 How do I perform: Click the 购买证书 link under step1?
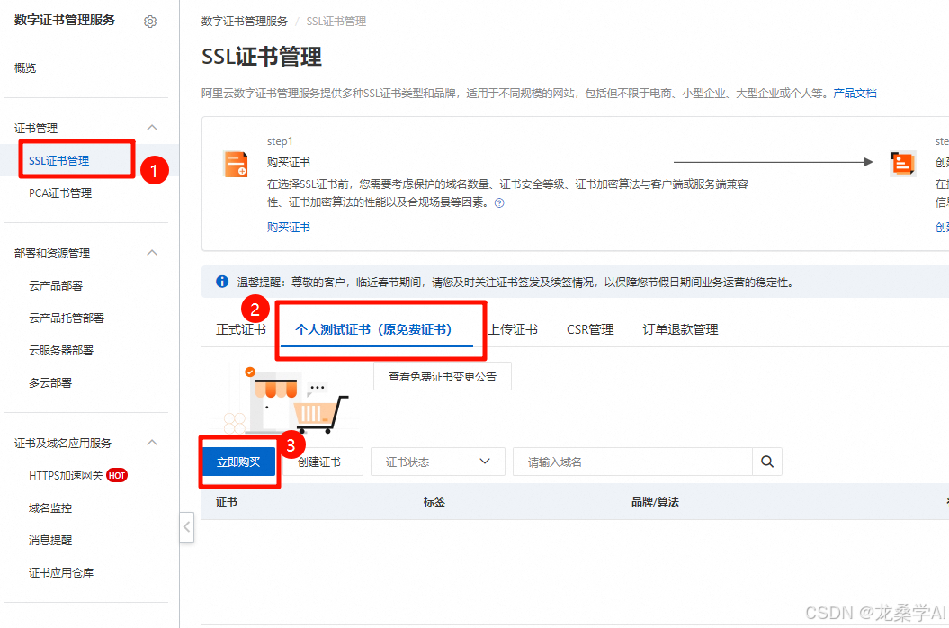tap(289, 227)
